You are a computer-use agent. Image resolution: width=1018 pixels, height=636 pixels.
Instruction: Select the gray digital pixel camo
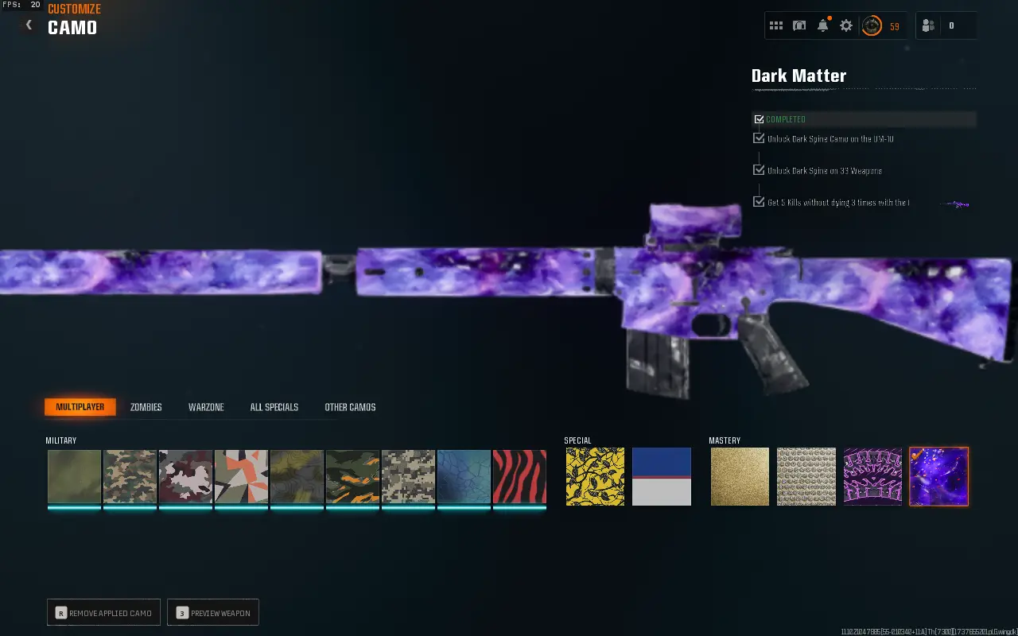pos(409,477)
